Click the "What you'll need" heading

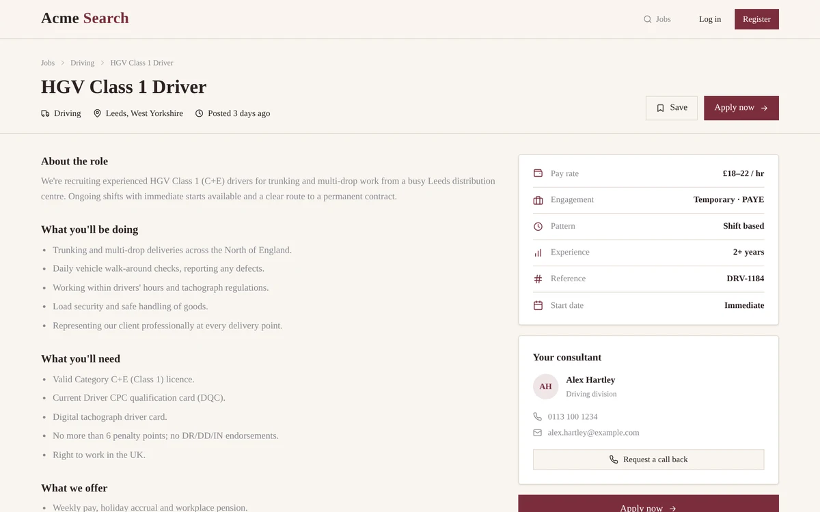click(81, 358)
